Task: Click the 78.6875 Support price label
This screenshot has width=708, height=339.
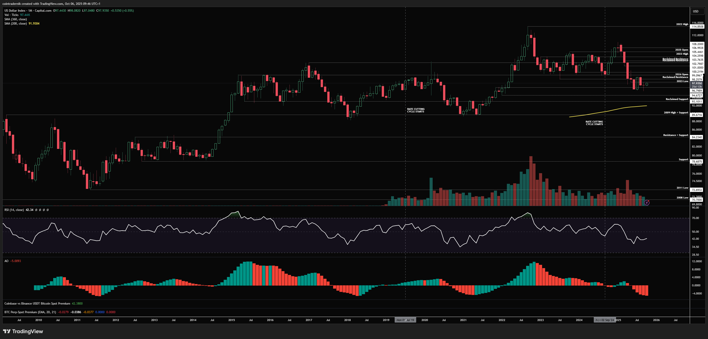Action: click(x=697, y=162)
